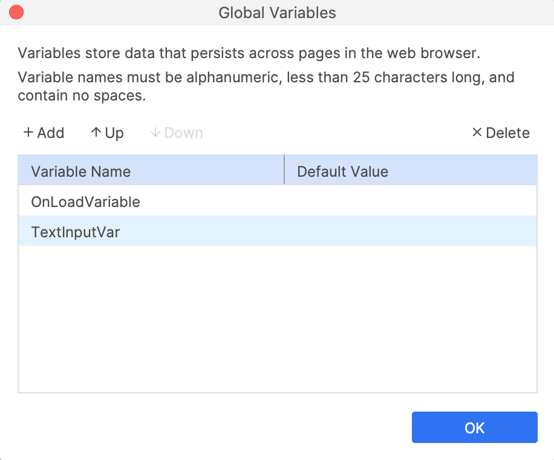This screenshot has width=554, height=460.
Task: Click the Delete text label
Action: tap(507, 133)
